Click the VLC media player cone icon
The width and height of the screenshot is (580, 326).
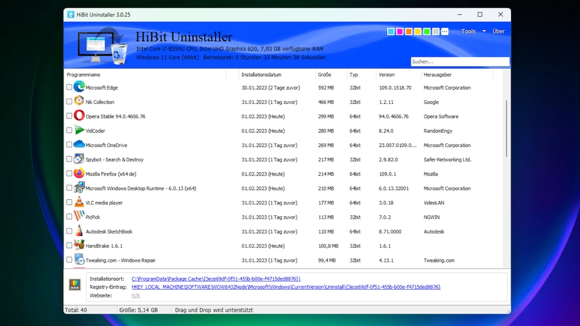click(x=79, y=203)
